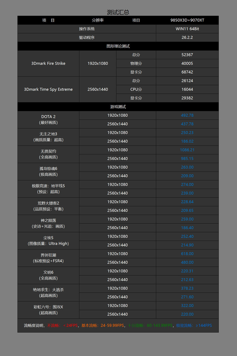Click the red 不流畅 <24FPS legend text

coord(63,325)
